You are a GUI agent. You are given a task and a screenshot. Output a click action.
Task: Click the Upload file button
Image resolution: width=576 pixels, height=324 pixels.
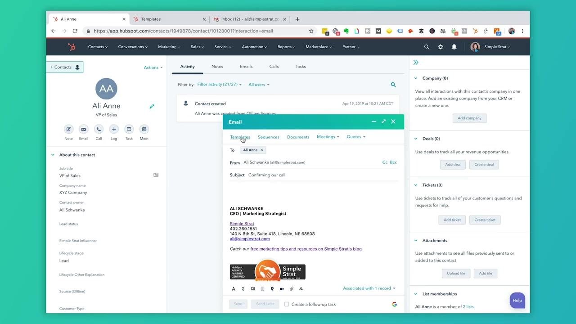click(x=456, y=274)
